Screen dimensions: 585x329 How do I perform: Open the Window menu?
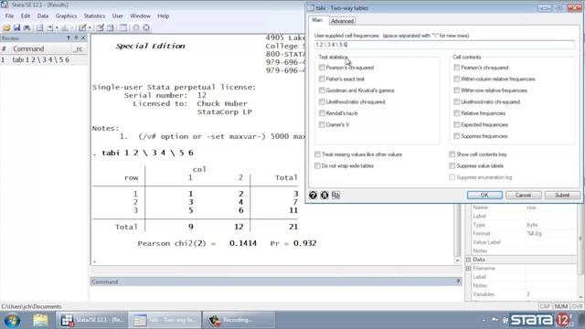coord(140,16)
